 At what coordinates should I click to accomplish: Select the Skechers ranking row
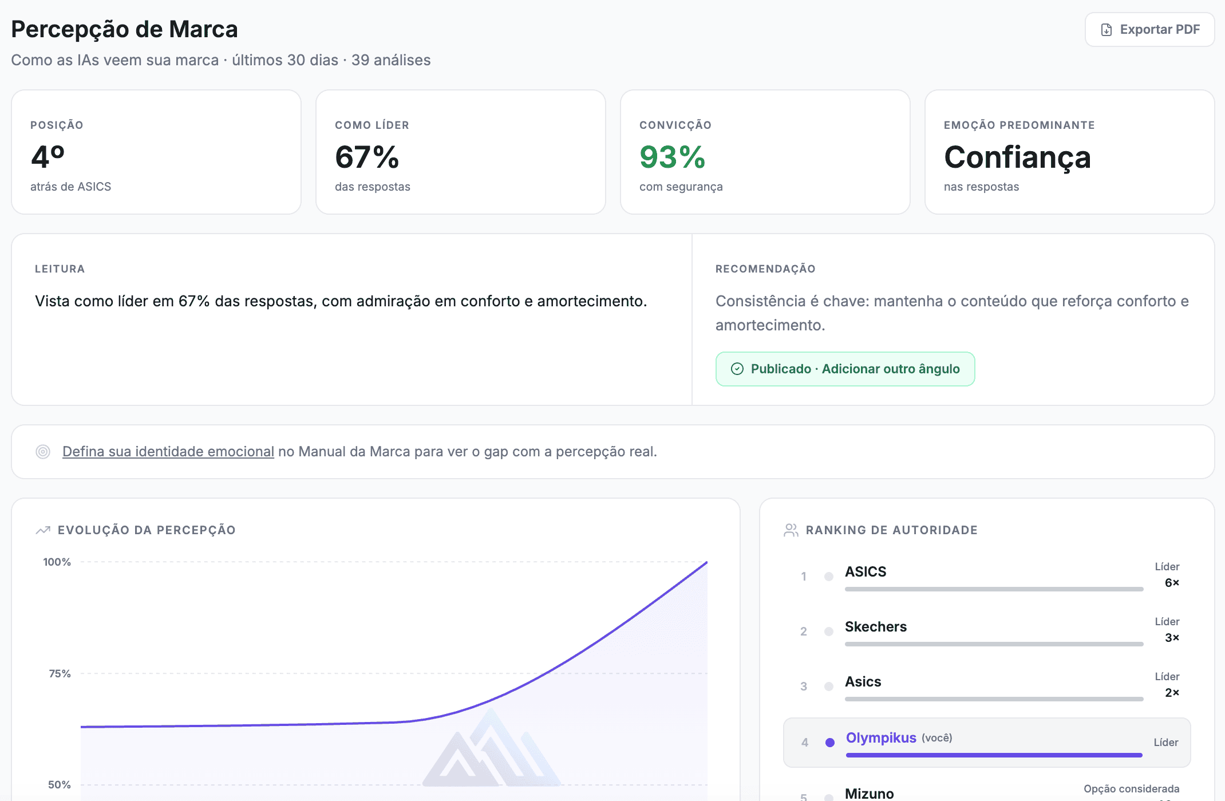coord(987,631)
